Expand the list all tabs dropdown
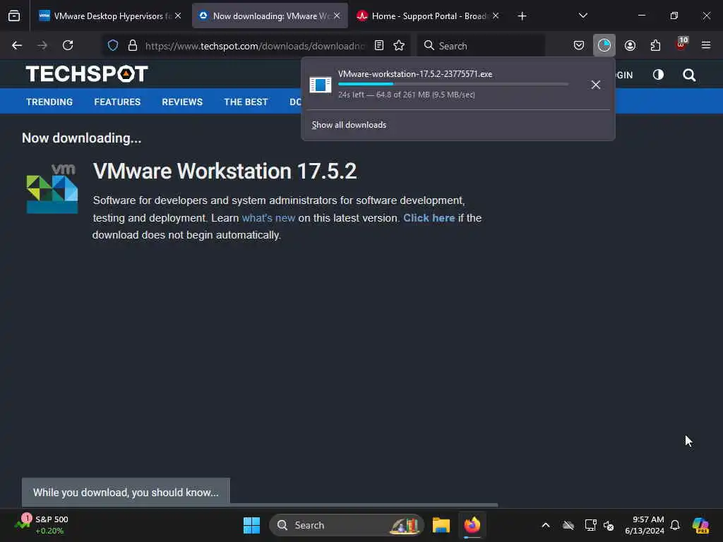723x542 pixels. tap(582, 16)
